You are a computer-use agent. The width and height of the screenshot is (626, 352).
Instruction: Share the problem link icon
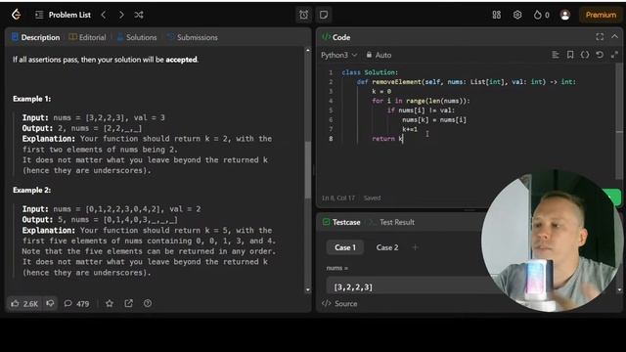pyautogui.click(x=128, y=304)
